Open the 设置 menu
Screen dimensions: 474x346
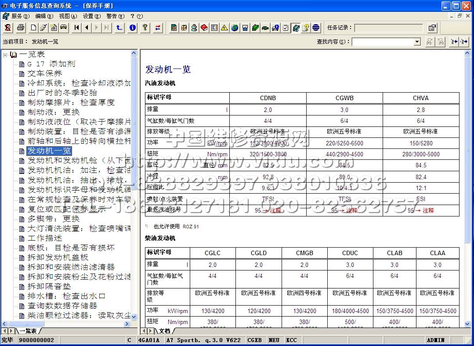tap(91, 16)
